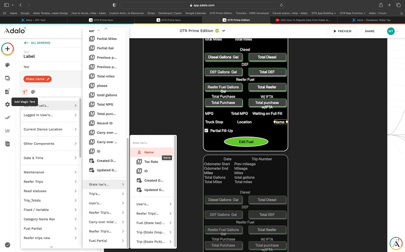Open the Database icon in left sidebar

coord(7,91)
